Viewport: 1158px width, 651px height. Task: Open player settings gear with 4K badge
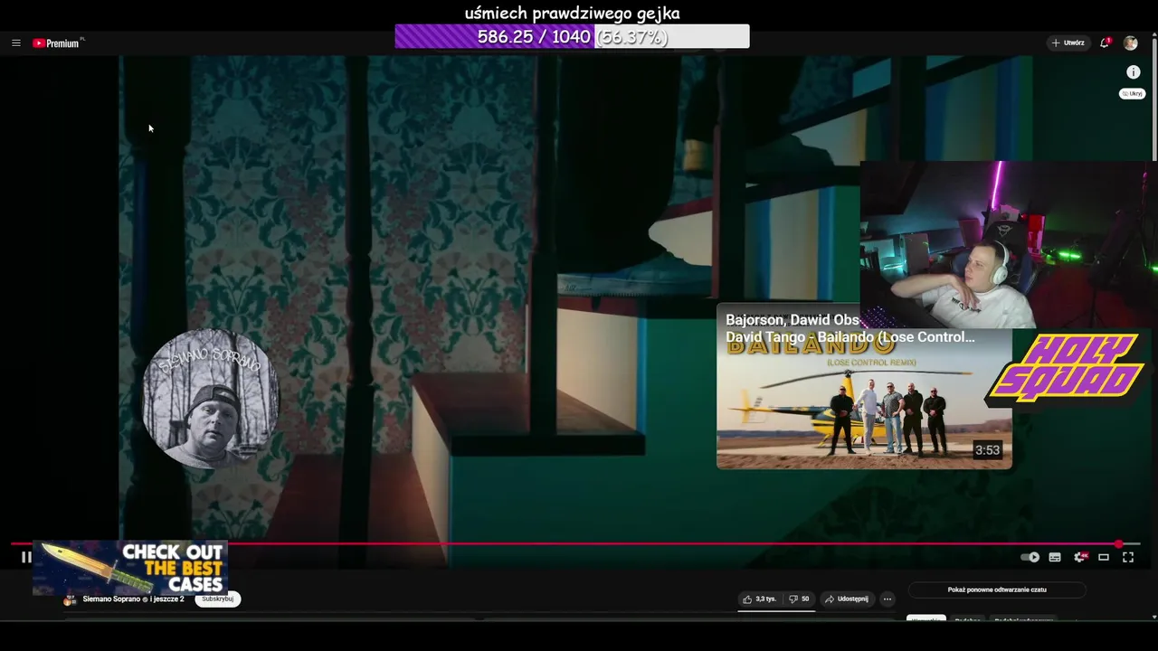point(1079,557)
